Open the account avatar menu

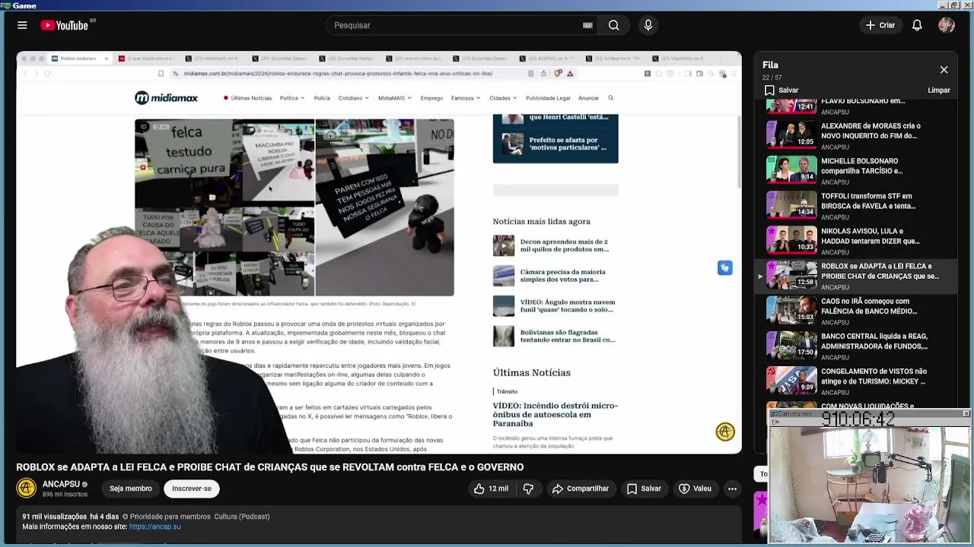(947, 25)
